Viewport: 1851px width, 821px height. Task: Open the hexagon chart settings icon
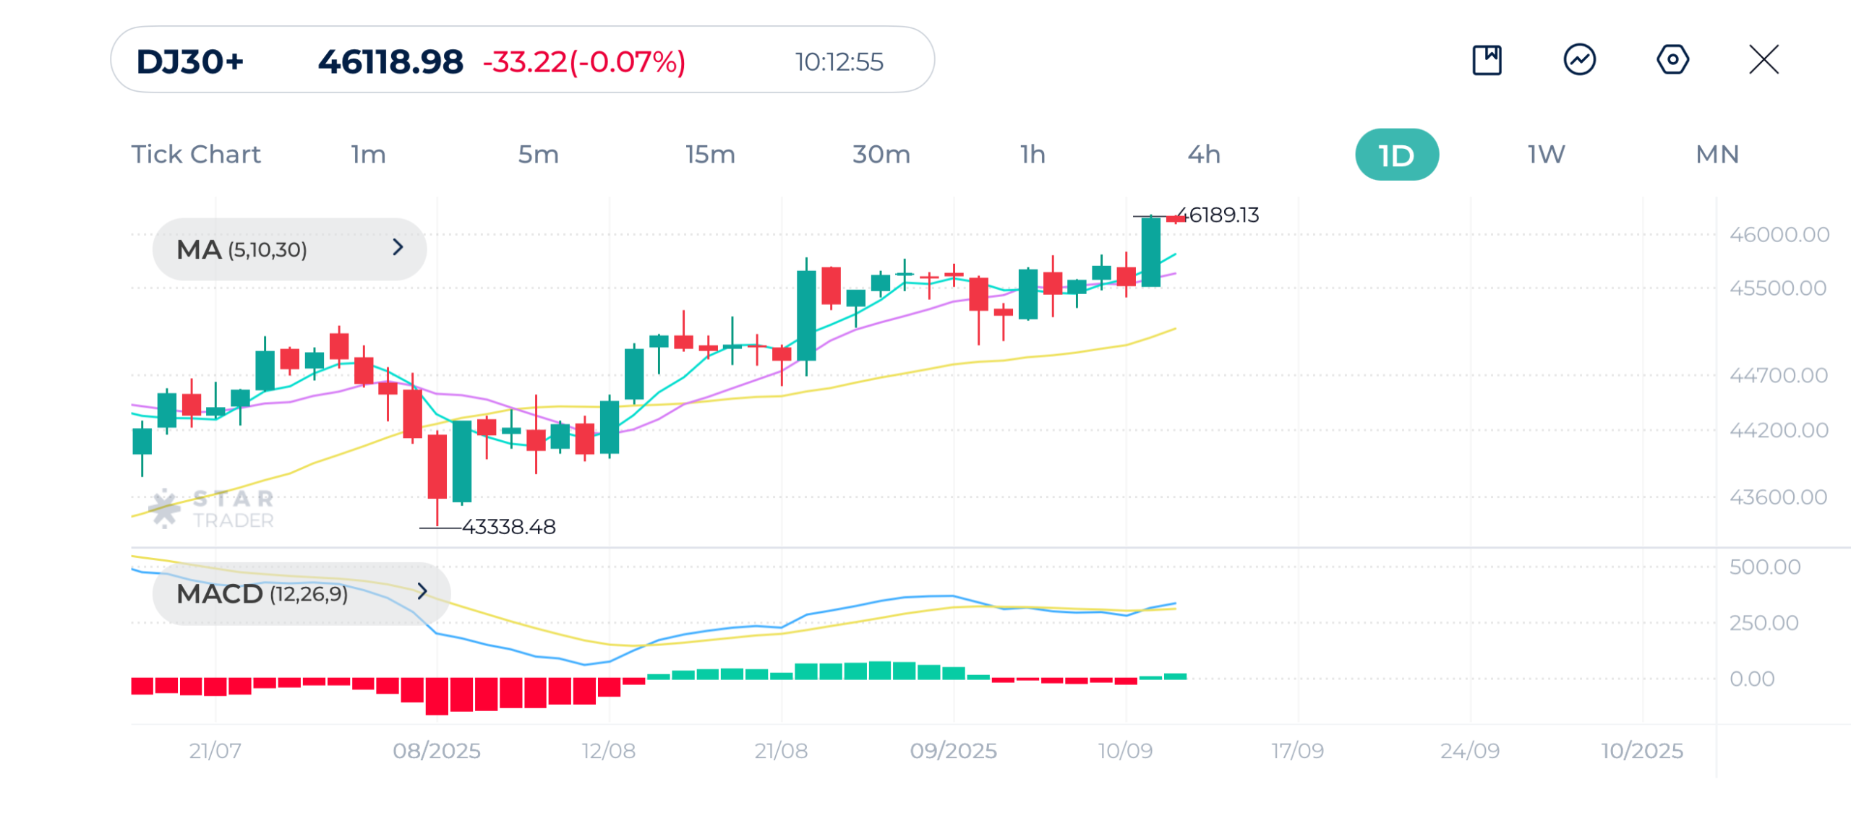(1672, 60)
